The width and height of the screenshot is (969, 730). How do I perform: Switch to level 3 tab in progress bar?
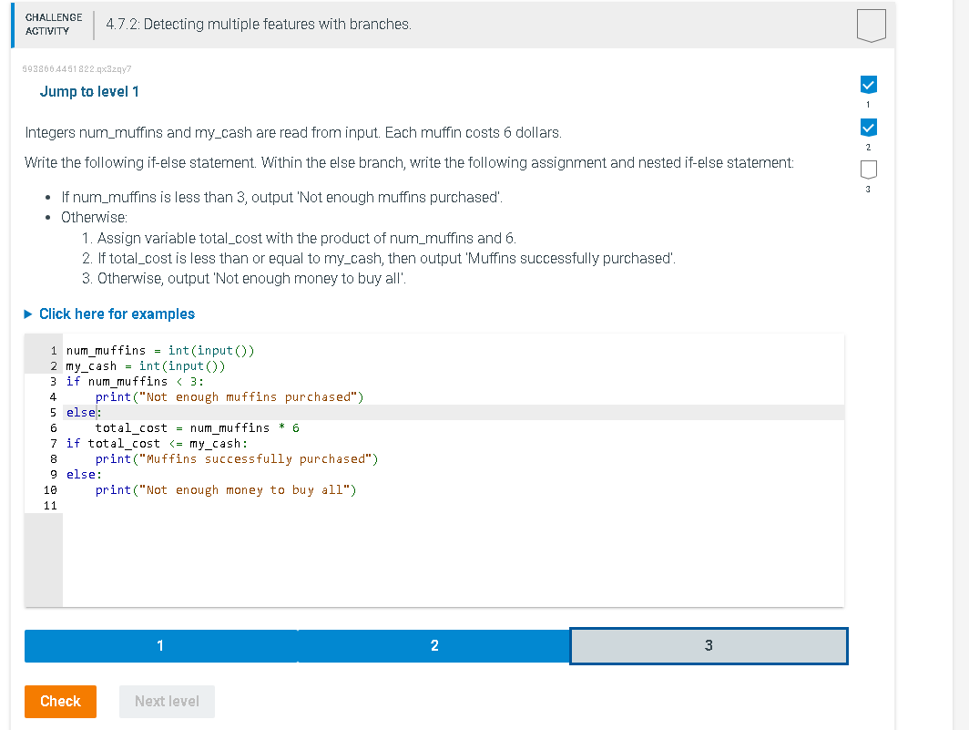click(x=709, y=646)
